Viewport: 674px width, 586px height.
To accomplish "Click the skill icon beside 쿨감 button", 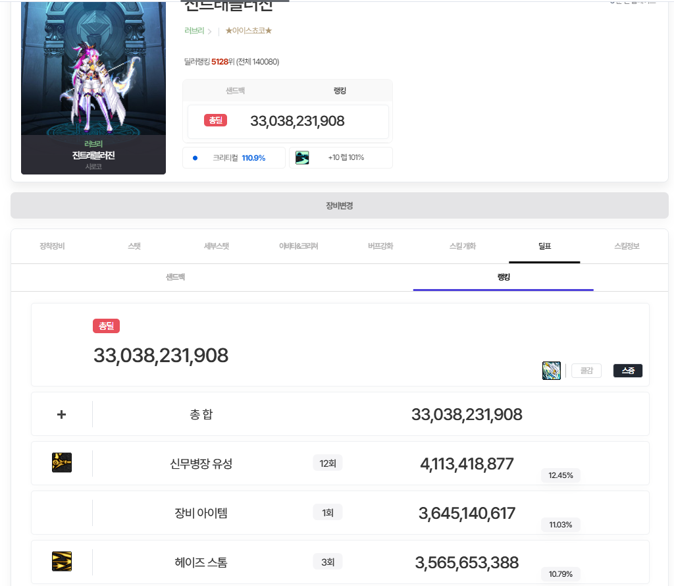I will pos(551,371).
